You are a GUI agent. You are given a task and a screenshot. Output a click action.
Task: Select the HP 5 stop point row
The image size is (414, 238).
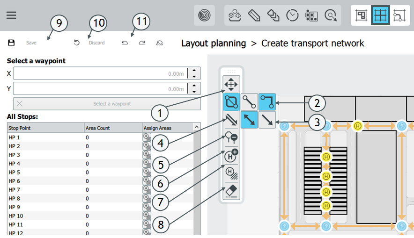click(x=100, y=172)
